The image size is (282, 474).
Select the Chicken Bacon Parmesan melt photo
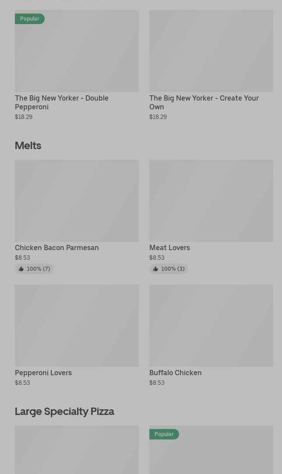coord(77,201)
